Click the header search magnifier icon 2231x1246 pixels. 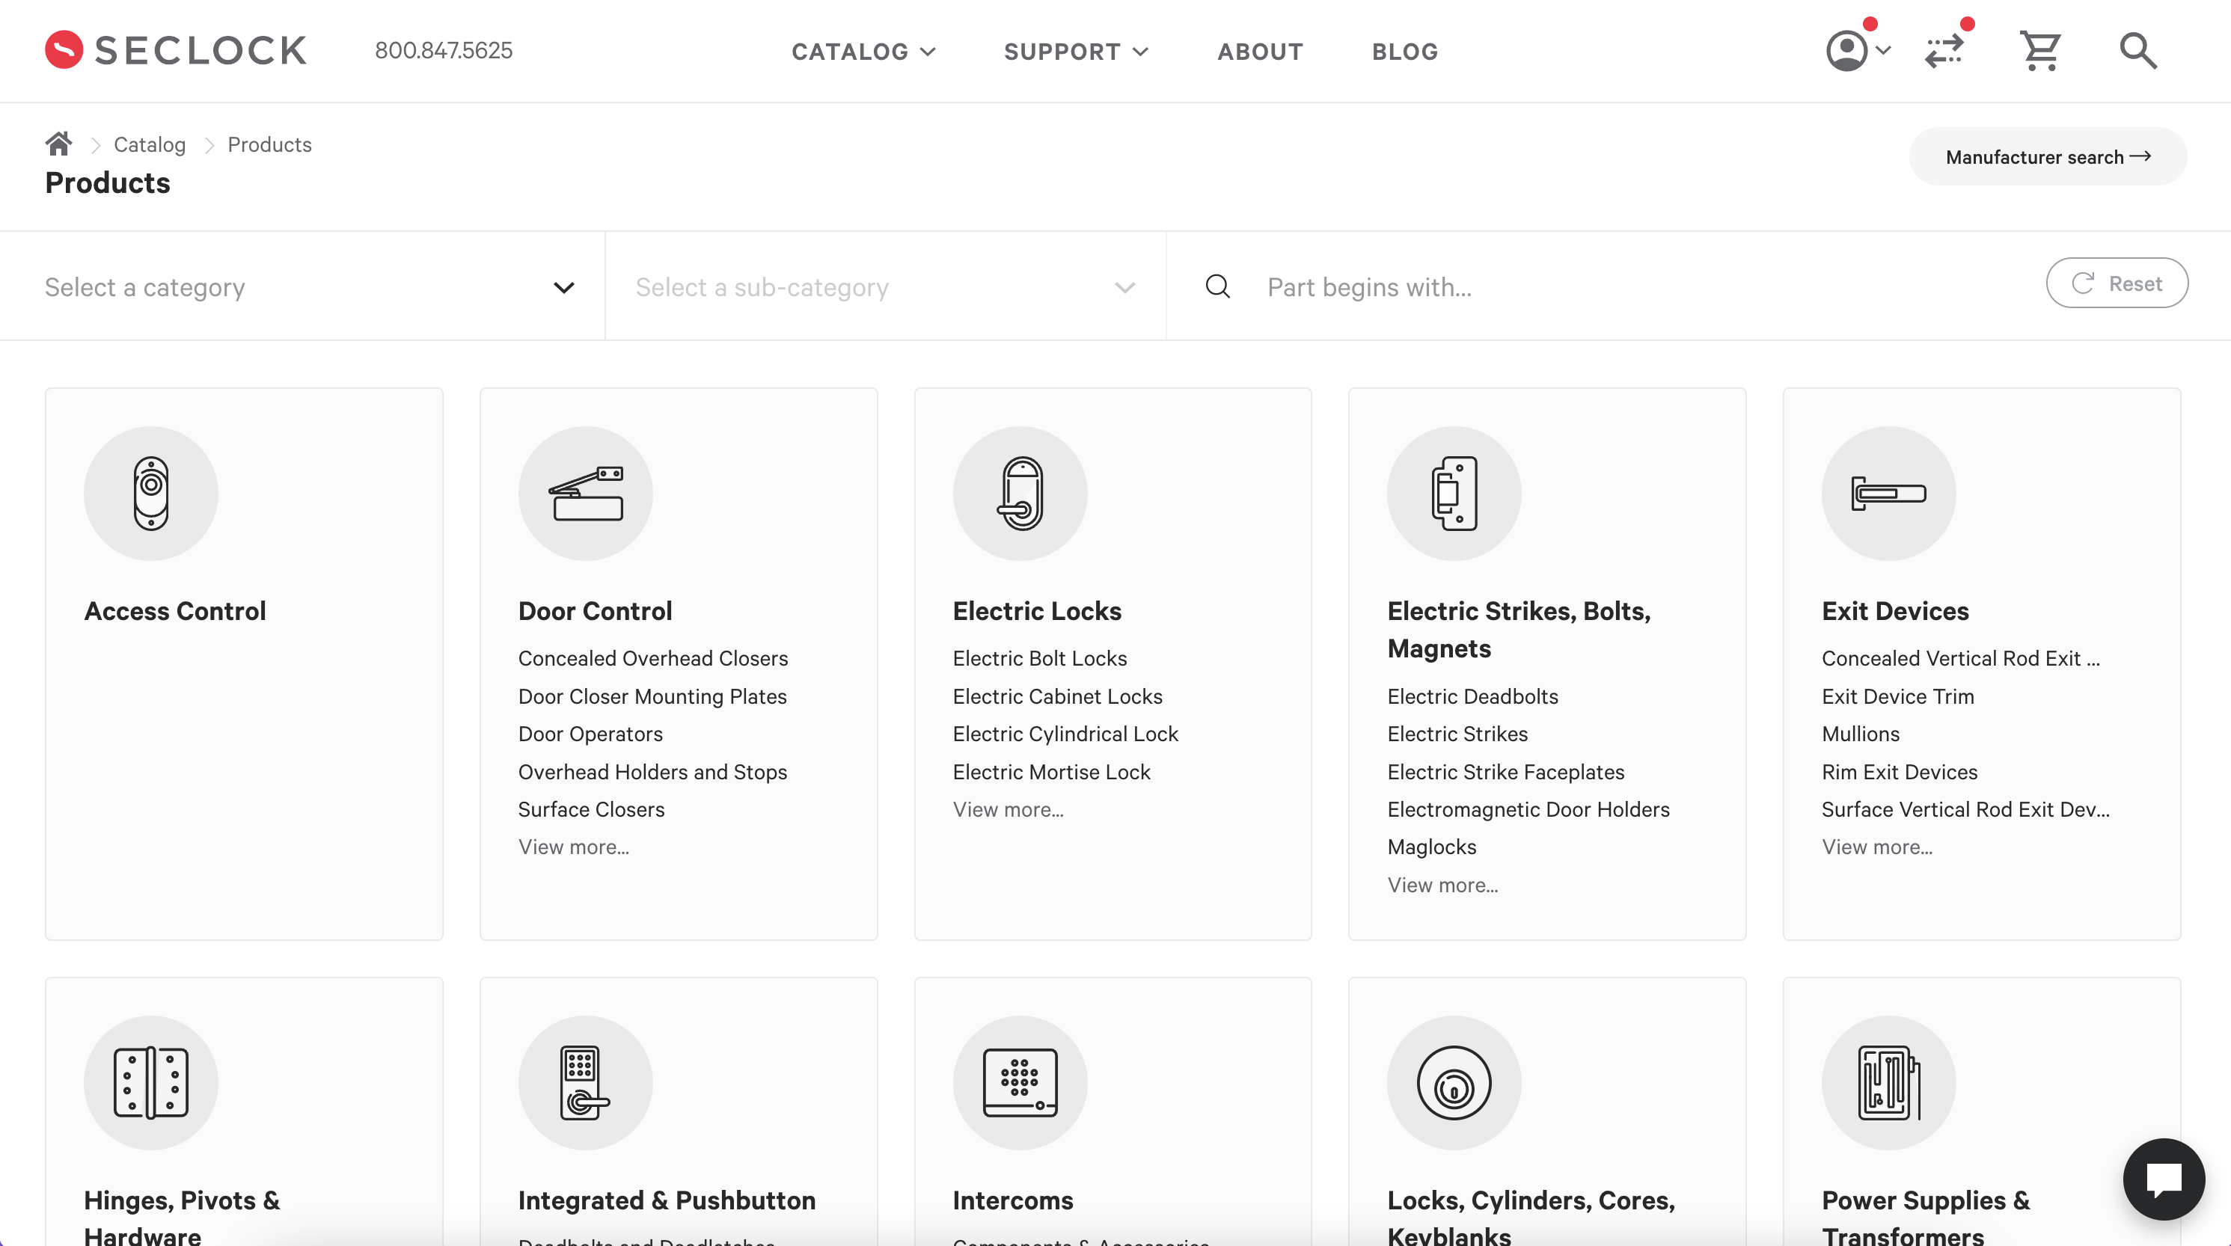coord(2138,50)
